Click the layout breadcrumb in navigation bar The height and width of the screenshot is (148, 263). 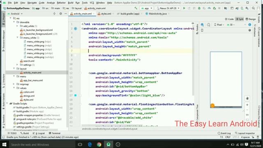[77, 8]
